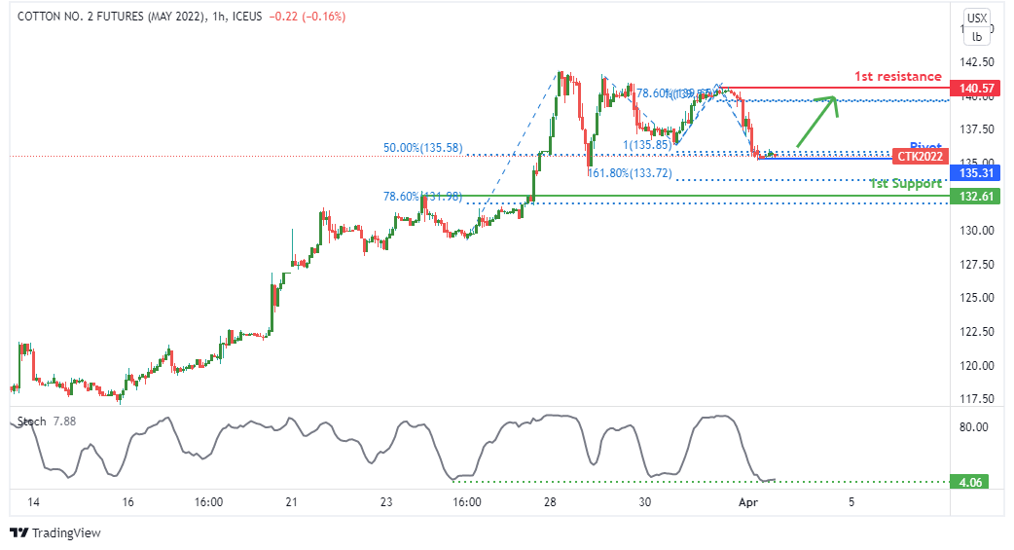This screenshot has height=550, width=1014.
Task: Click the 80.00 stochastic axis label
Action: click(x=974, y=427)
